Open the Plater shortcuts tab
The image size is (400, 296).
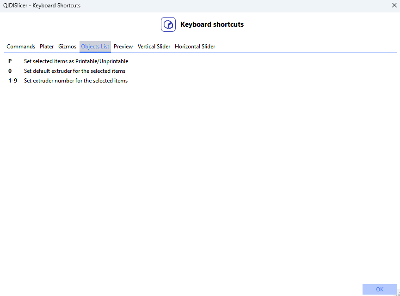[x=47, y=47]
